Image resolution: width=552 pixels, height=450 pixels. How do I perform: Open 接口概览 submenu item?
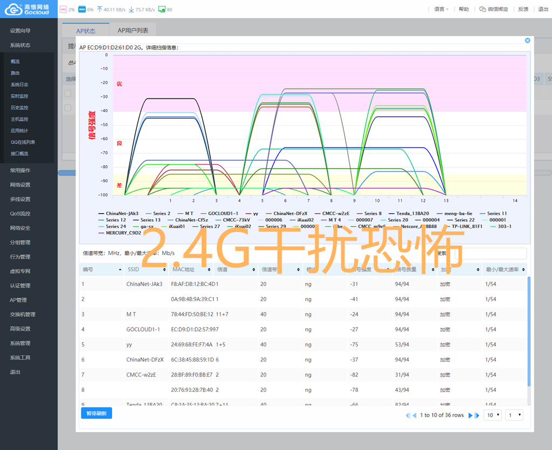pos(19,154)
